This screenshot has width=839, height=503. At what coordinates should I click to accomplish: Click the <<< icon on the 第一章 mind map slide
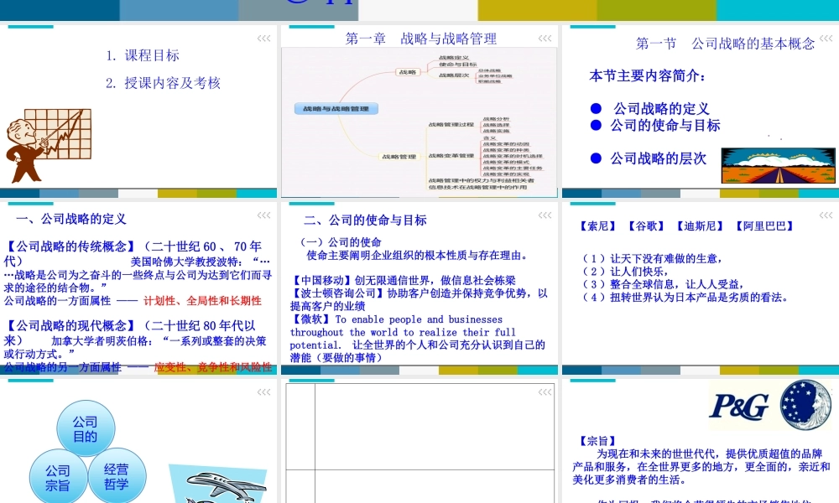tap(545, 38)
